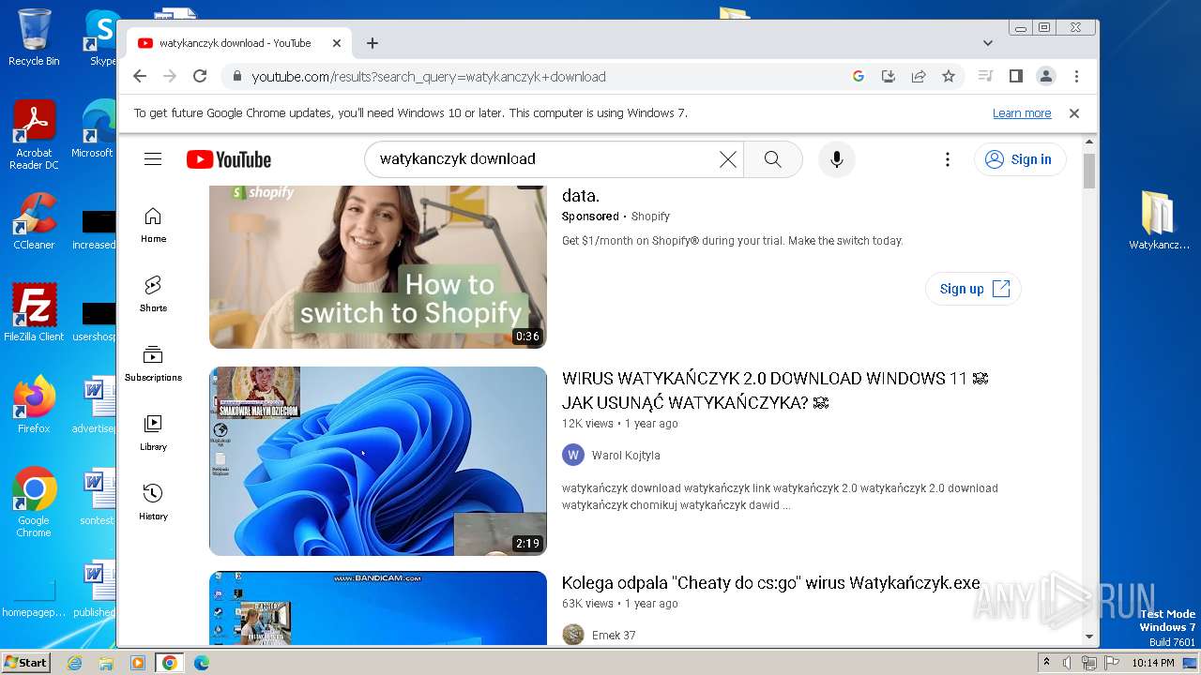
Task: Open Windows Explorer from the taskbar
Action: tap(106, 663)
